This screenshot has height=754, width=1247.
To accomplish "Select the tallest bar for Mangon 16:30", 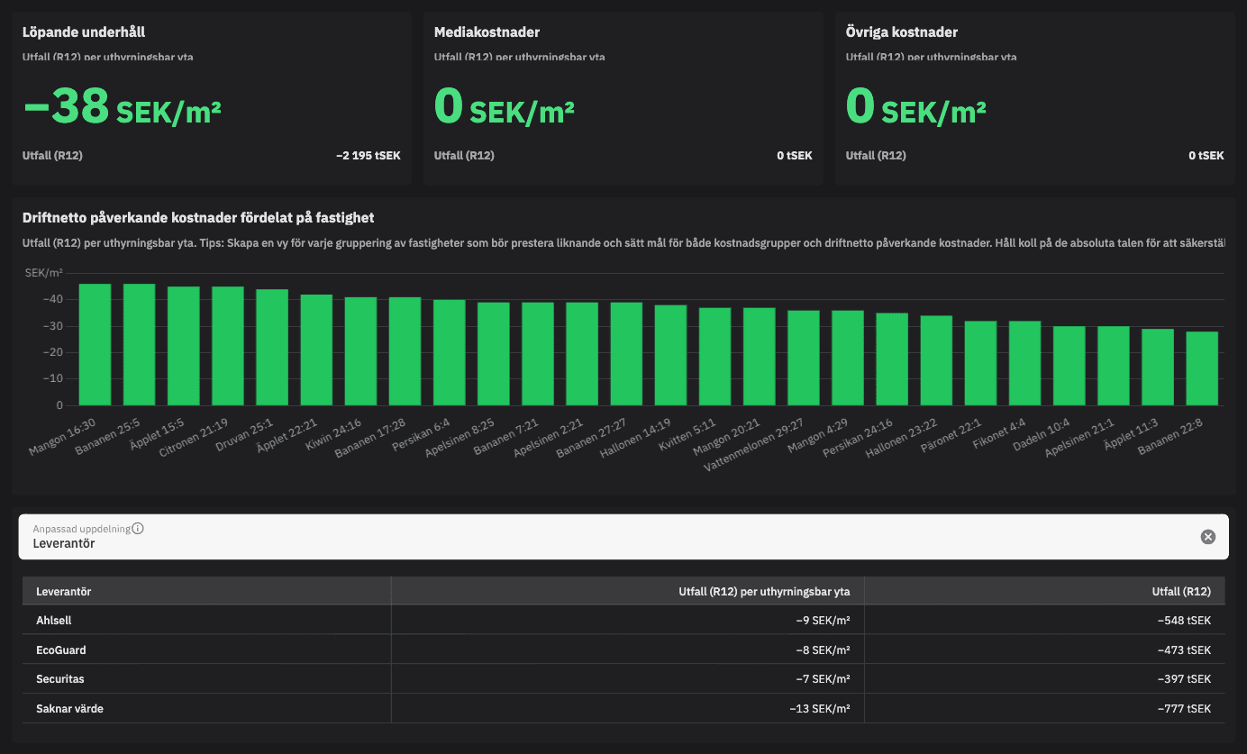I will click(x=94, y=342).
